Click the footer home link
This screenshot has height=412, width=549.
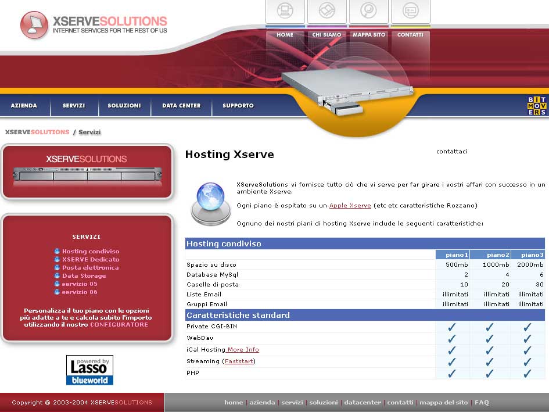click(234, 403)
